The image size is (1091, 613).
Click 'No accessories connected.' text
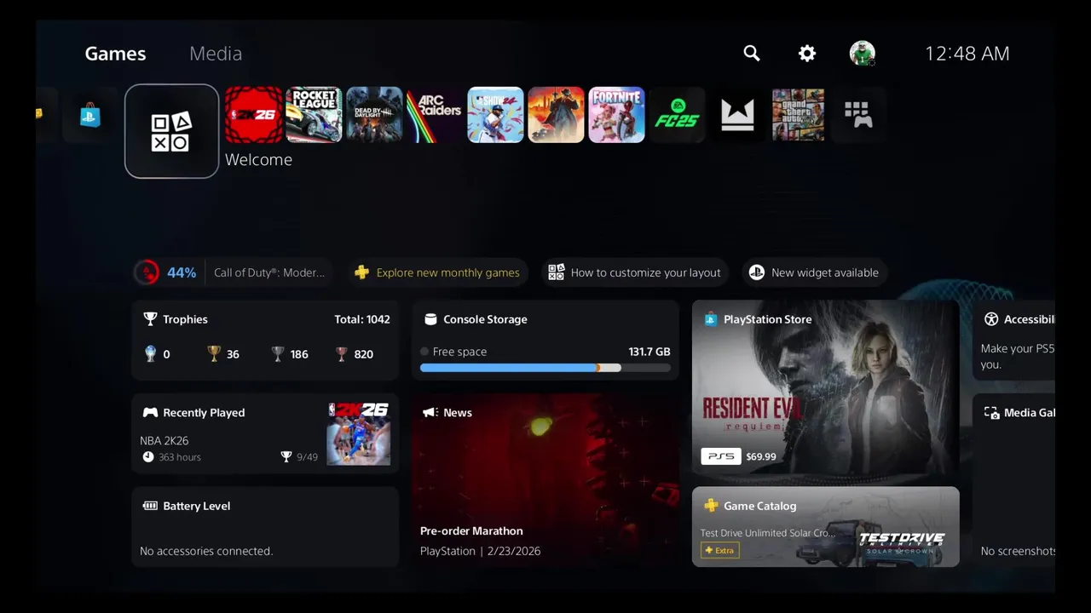(x=206, y=551)
